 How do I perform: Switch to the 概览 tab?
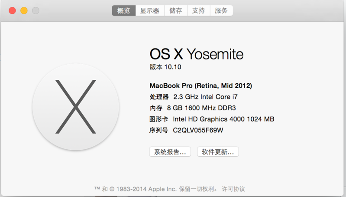(x=123, y=11)
